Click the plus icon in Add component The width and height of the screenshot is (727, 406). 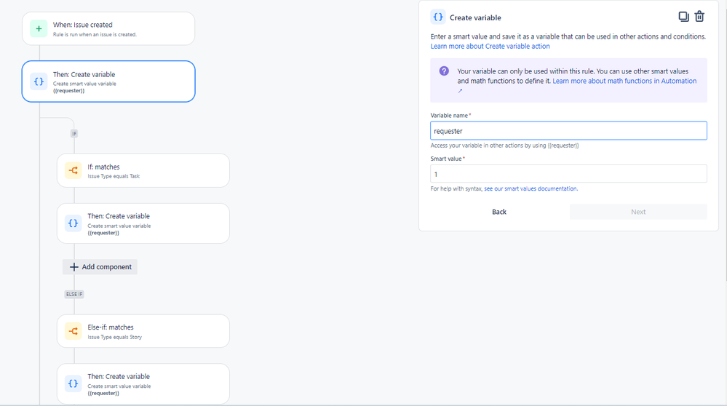click(x=74, y=267)
